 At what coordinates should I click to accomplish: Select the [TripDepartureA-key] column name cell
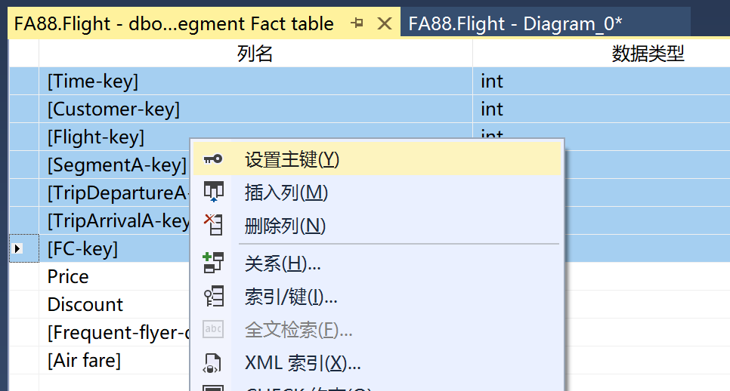[114, 193]
